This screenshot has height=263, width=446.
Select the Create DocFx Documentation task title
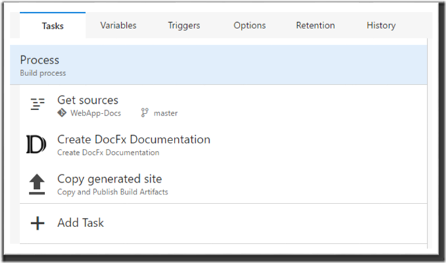pyautogui.click(x=134, y=139)
